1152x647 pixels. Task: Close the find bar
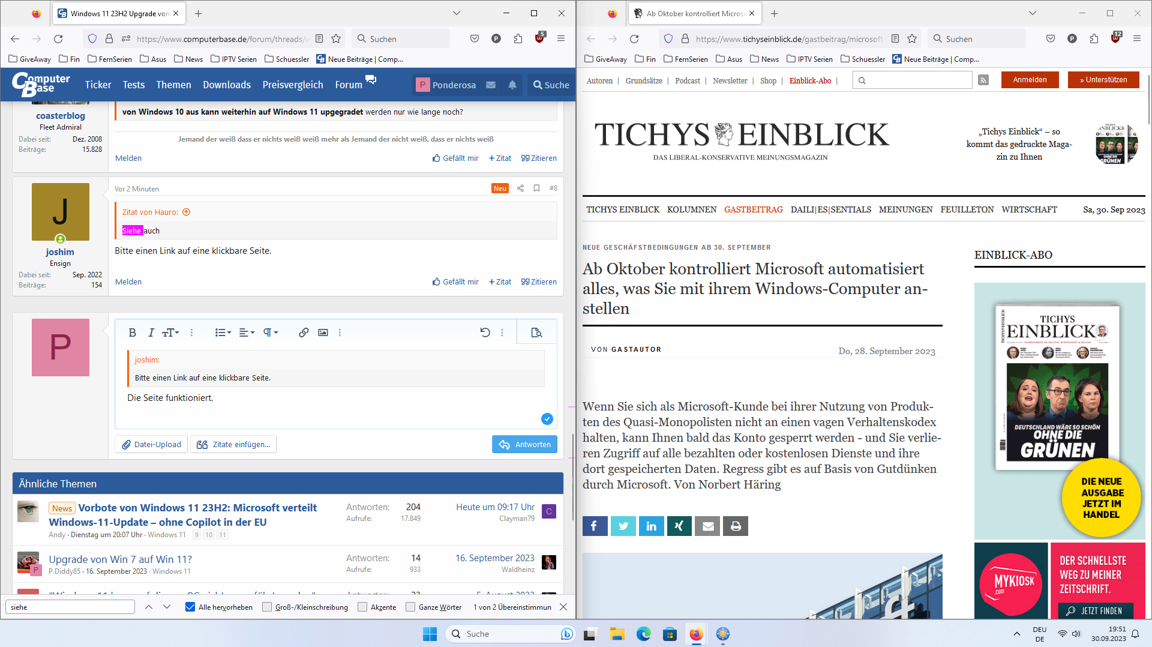click(563, 607)
